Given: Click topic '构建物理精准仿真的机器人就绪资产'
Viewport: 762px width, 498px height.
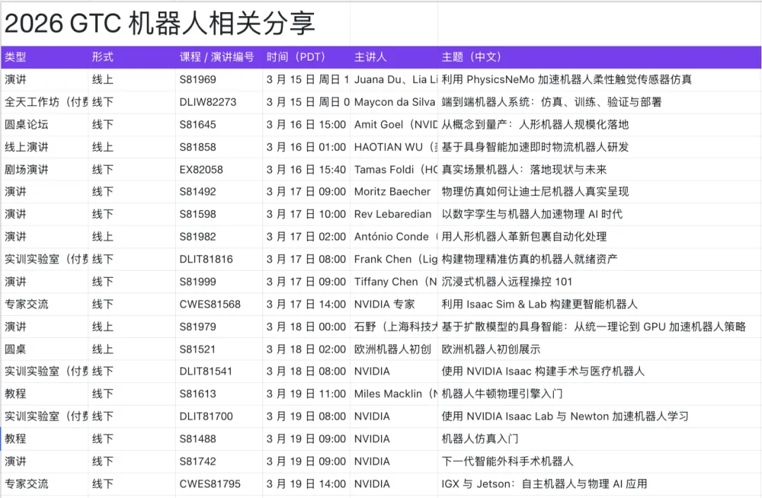Looking at the screenshot, I should click(530, 259).
